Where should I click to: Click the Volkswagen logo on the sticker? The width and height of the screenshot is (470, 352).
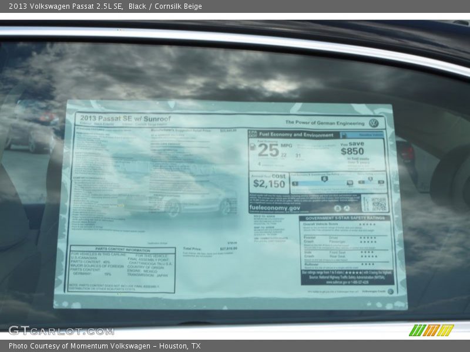374,123
